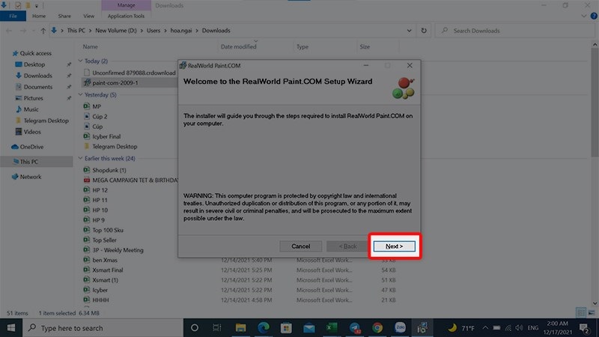Open Google Chrome from the taskbar
The width and height of the screenshot is (599, 337).
tap(377, 328)
